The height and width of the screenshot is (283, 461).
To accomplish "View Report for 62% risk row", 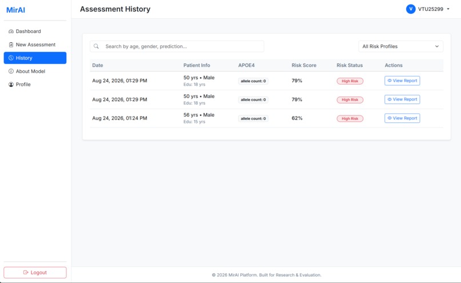I will pyautogui.click(x=402, y=118).
